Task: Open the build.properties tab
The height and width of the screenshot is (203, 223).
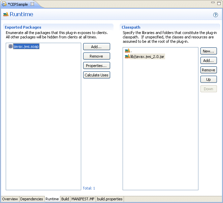Action: pos(110,199)
